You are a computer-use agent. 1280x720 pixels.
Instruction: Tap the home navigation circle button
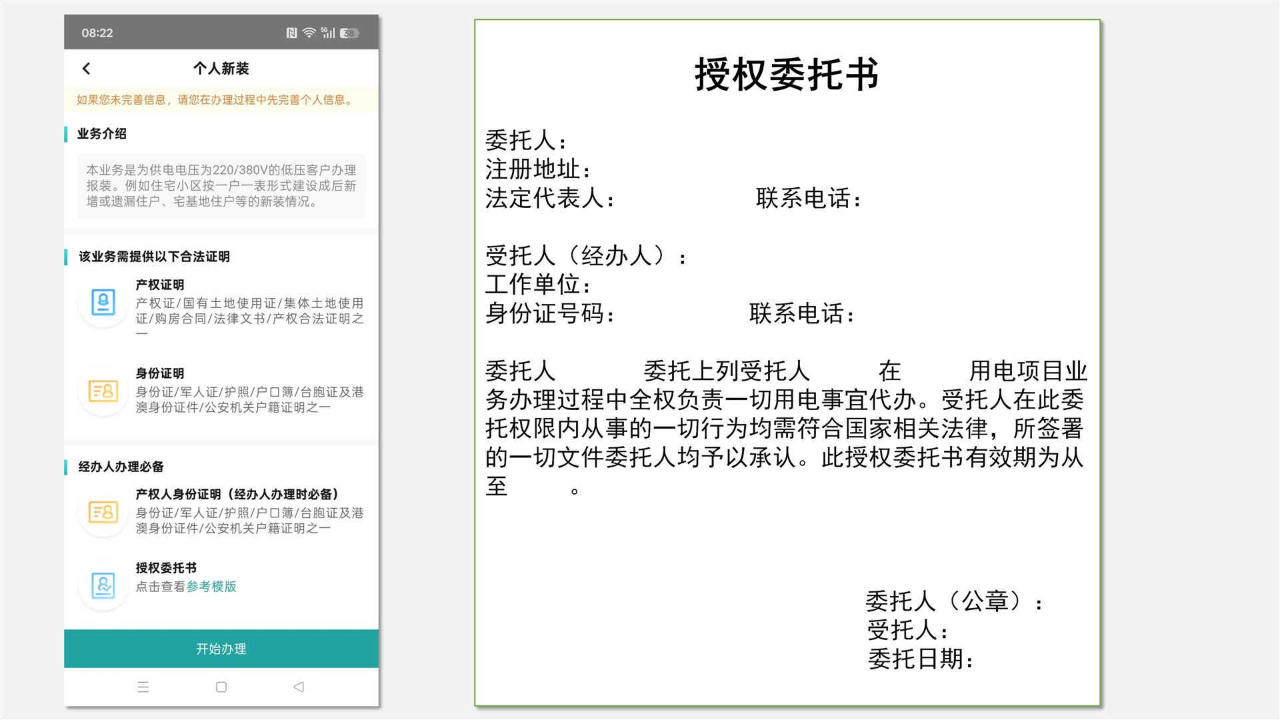pos(221,687)
